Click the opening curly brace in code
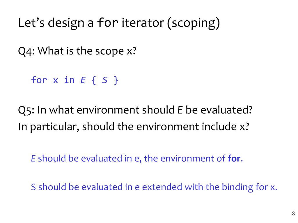The width and height of the screenshot is (298, 223). (94, 80)
